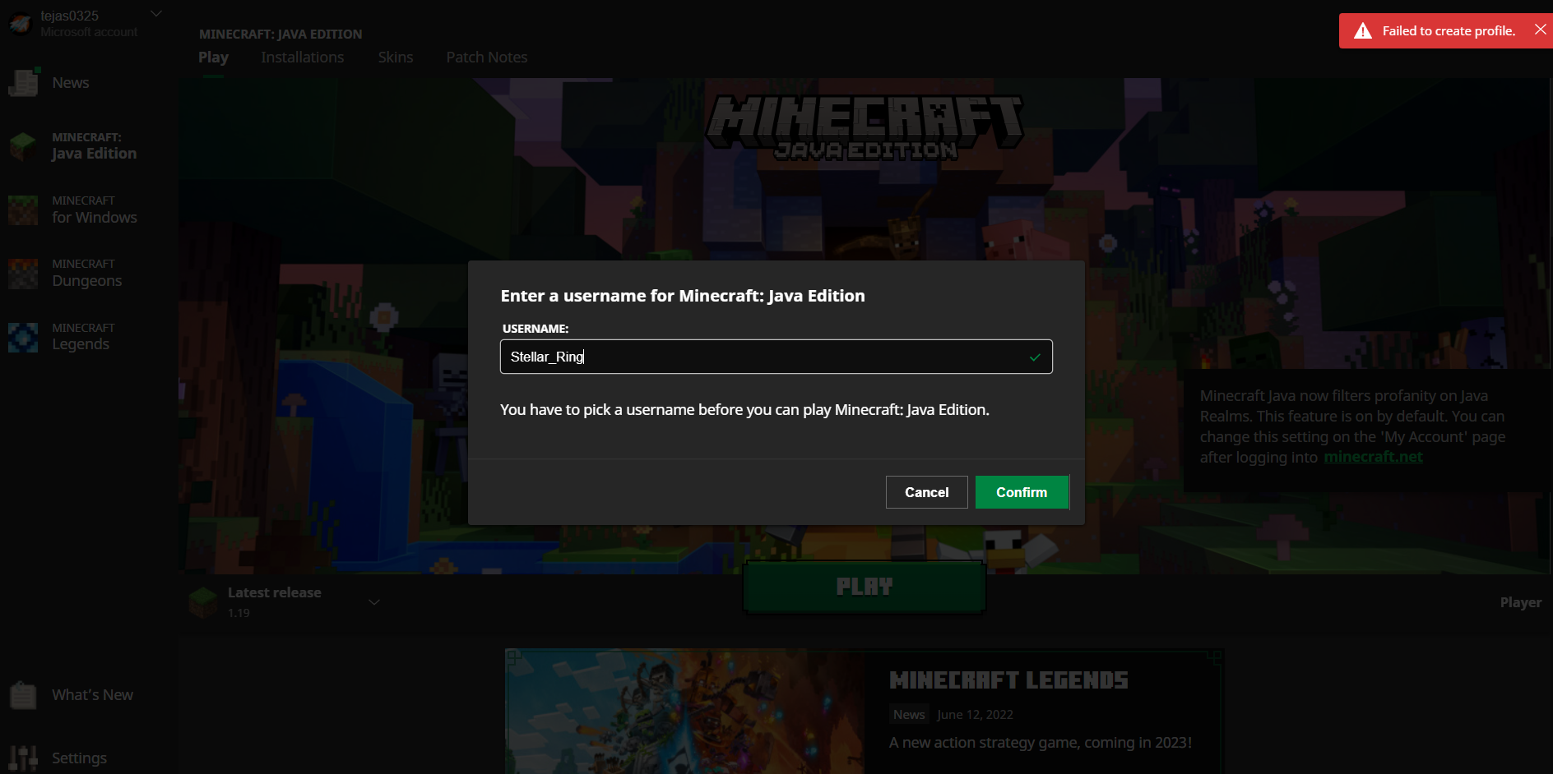The image size is (1553, 774).
Task: Click the Minecraft Legends news headline
Action: (1008, 680)
